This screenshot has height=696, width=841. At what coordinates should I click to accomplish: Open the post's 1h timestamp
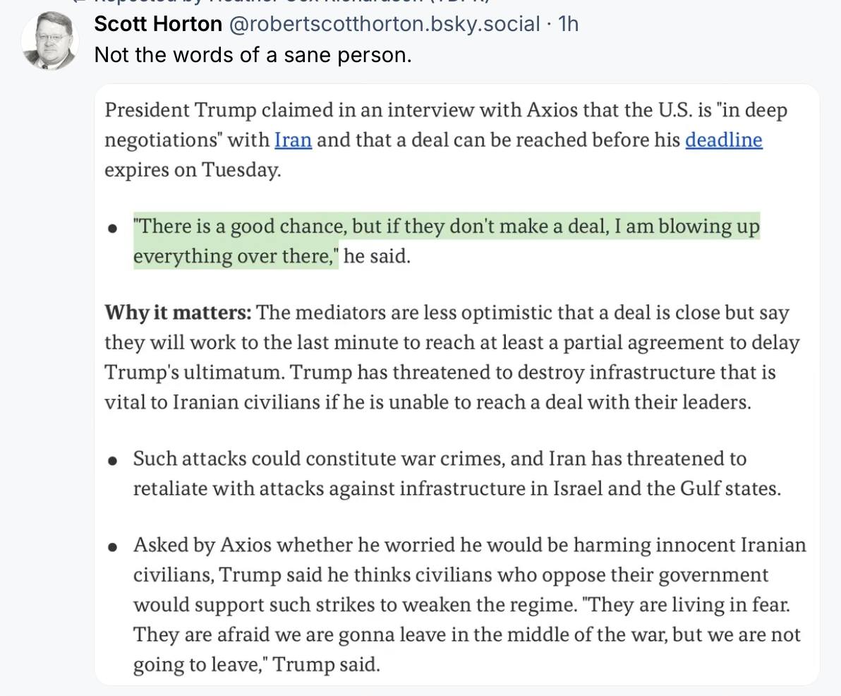pyautogui.click(x=568, y=24)
